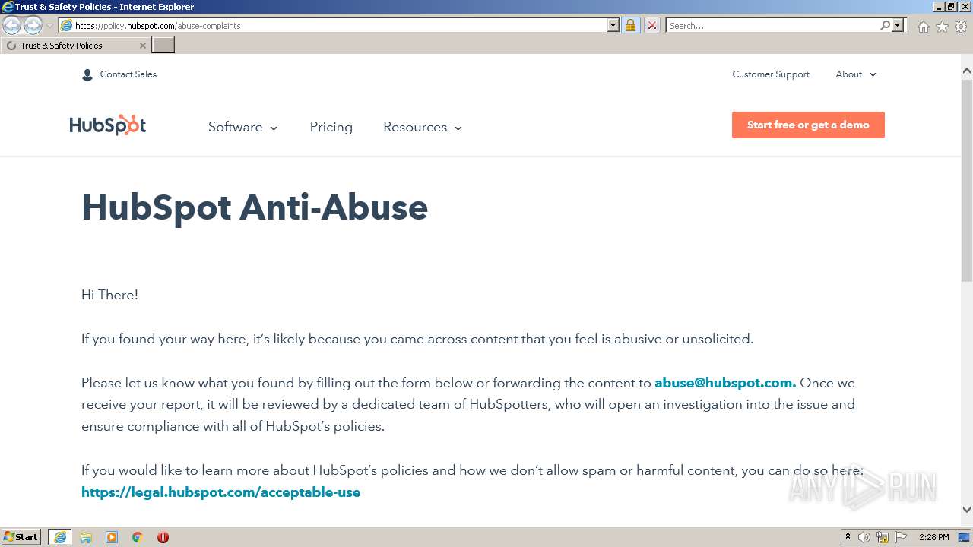Show hidden tray icons arrow
The height and width of the screenshot is (547, 973).
848,537
